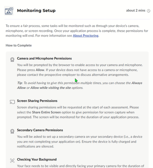153x168 pixels.
Task: Click the about 2 mins duration text
Action: [x=136, y=11]
